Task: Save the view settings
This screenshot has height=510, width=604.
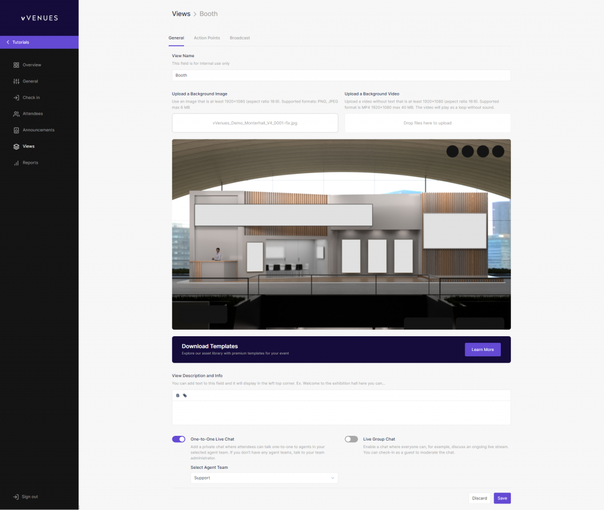Action: [x=502, y=498]
